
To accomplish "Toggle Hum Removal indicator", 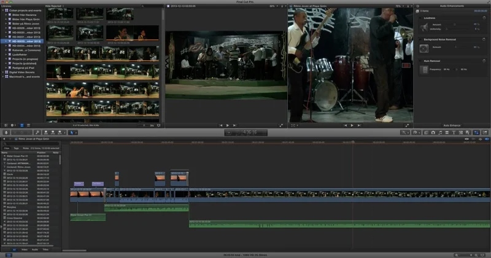I will (x=484, y=61).
